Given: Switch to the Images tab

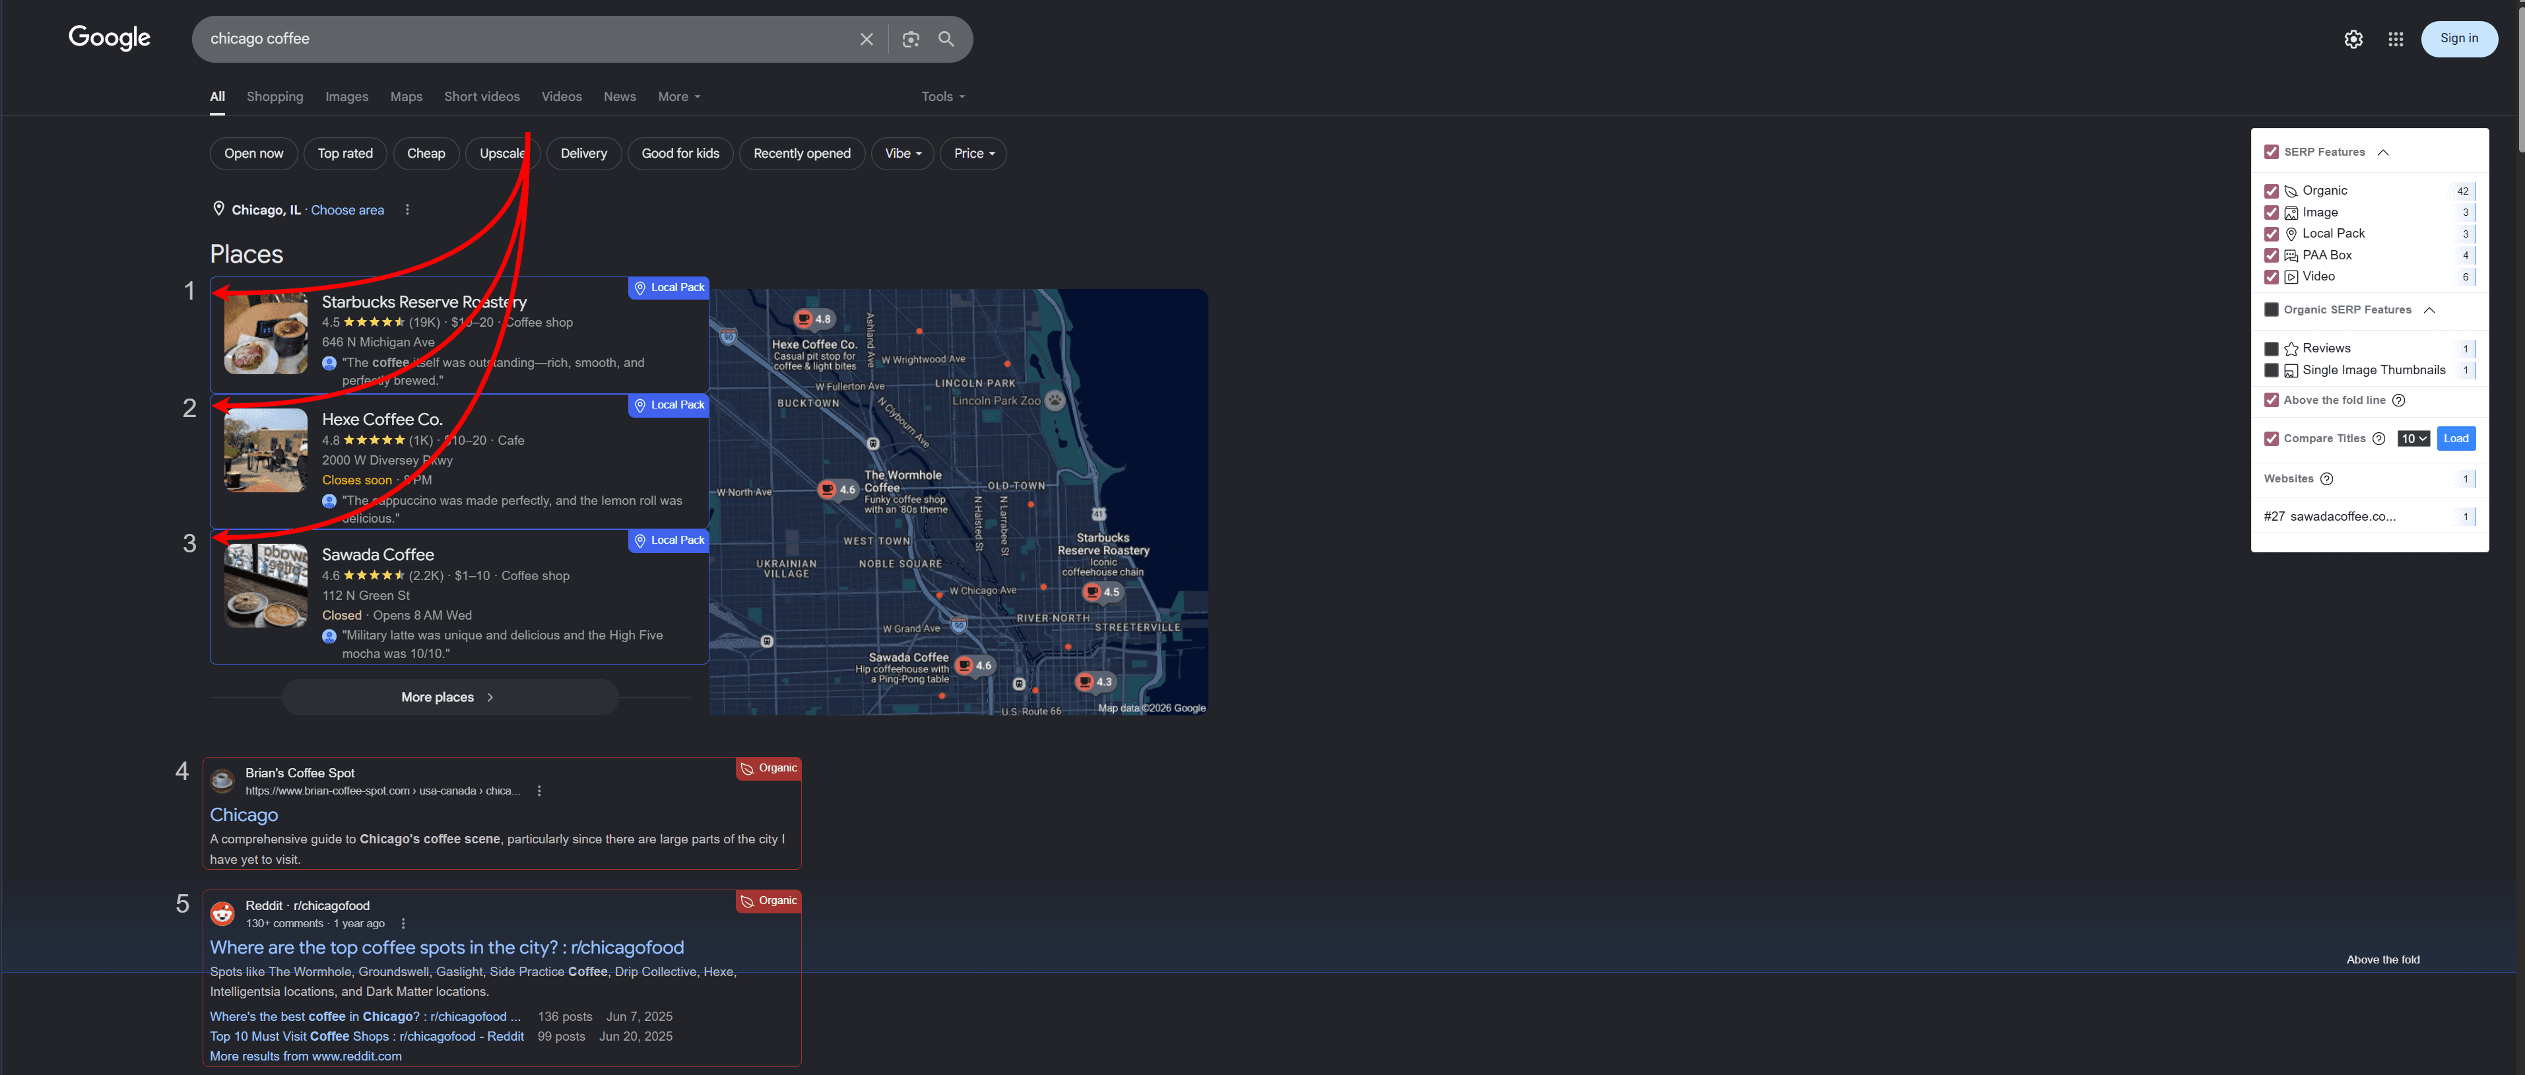Looking at the screenshot, I should (347, 97).
